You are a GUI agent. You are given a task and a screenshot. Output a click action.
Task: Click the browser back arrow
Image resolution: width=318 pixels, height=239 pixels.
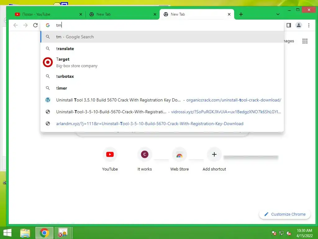(16, 25)
